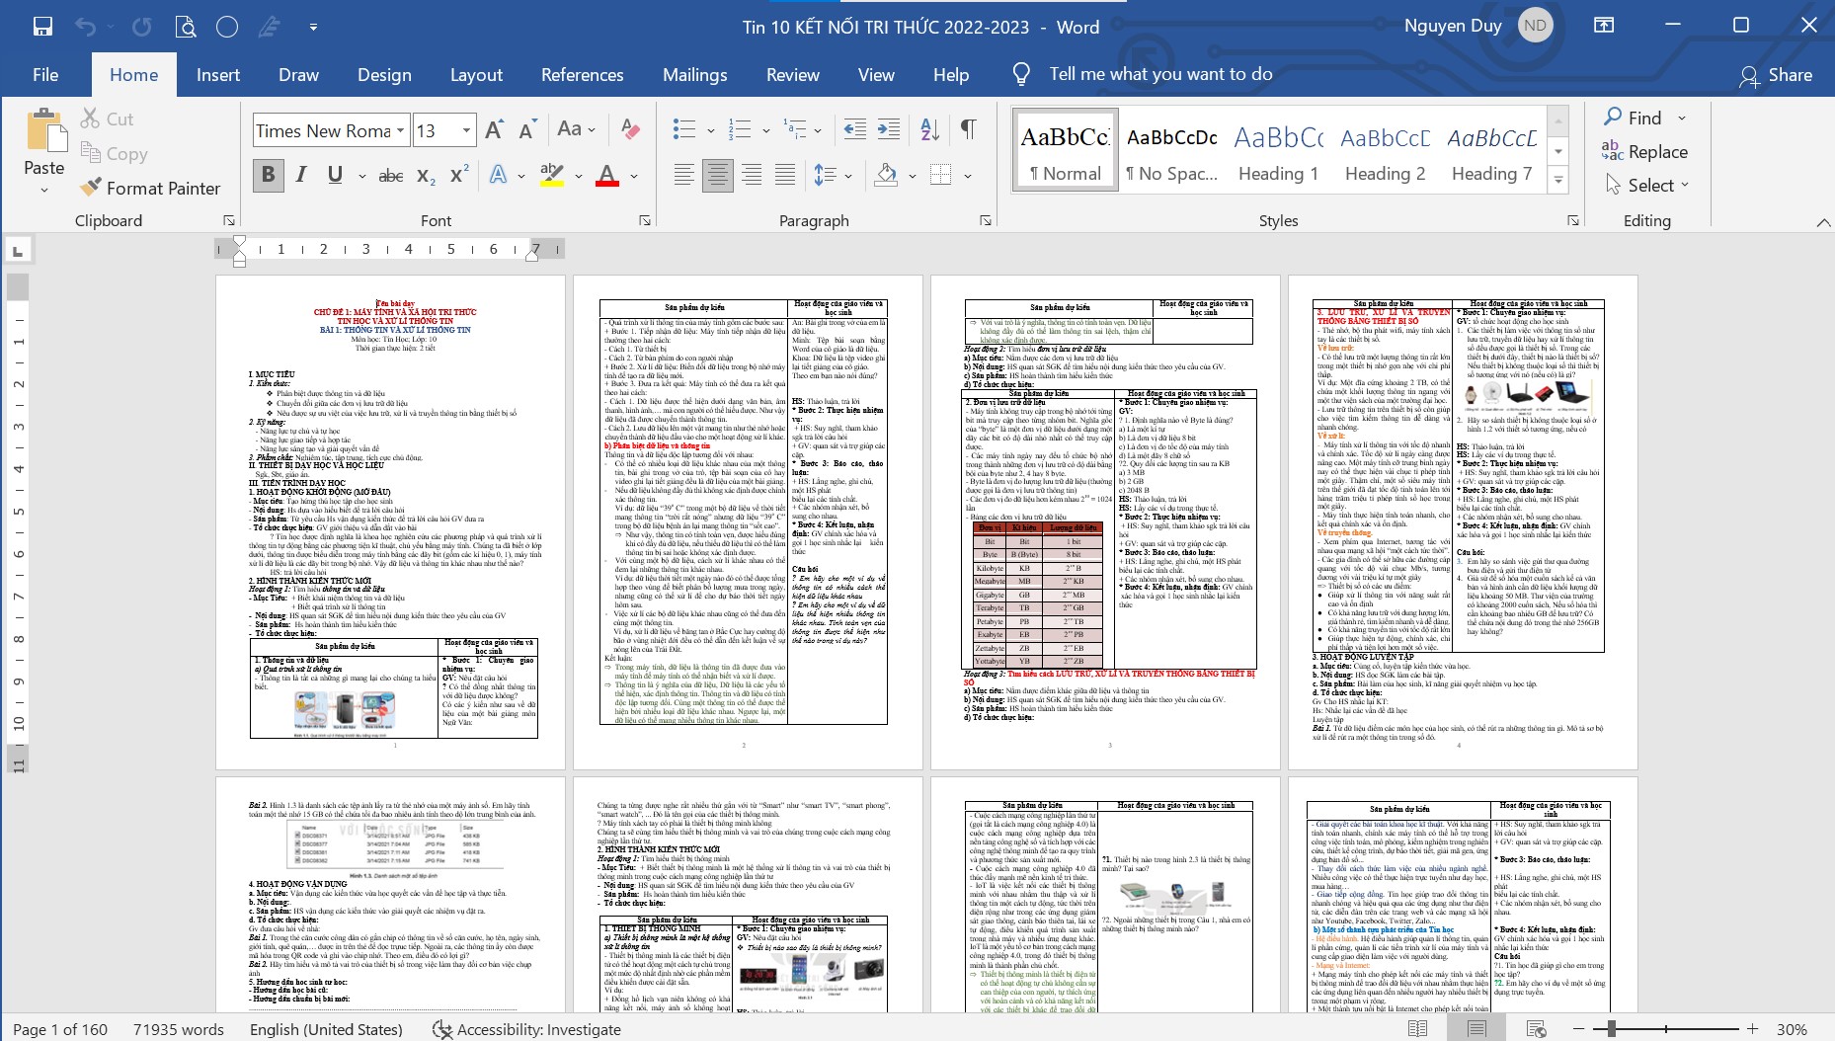The width and height of the screenshot is (1835, 1041).
Task: Copy the selection to the clipboard
Action: [114, 153]
